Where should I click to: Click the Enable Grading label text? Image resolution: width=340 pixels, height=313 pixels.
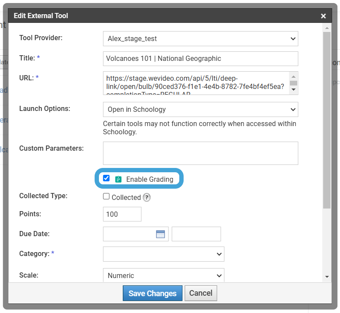149,179
